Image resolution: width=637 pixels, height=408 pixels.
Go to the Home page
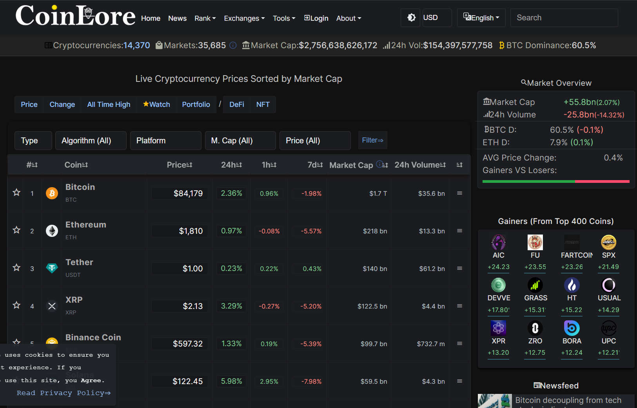(151, 18)
